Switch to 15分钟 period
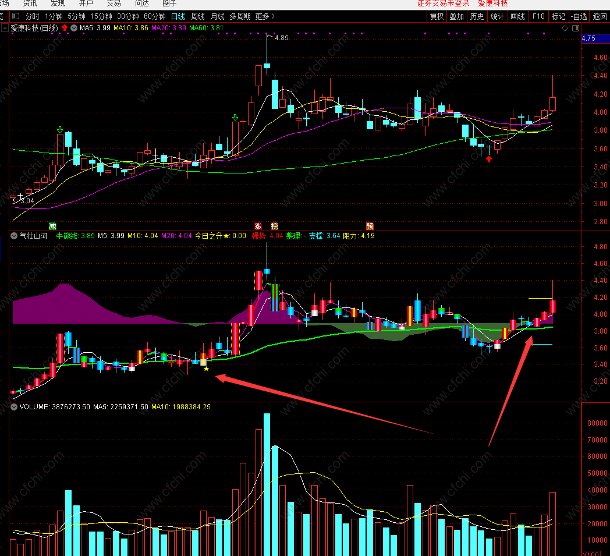Image resolution: width=610 pixels, height=556 pixels. 101,16
